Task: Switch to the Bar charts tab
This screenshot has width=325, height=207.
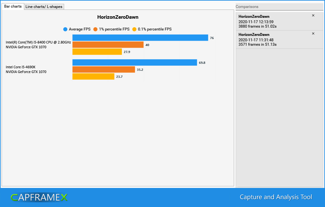Action: pyautogui.click(x=13, y=6)
